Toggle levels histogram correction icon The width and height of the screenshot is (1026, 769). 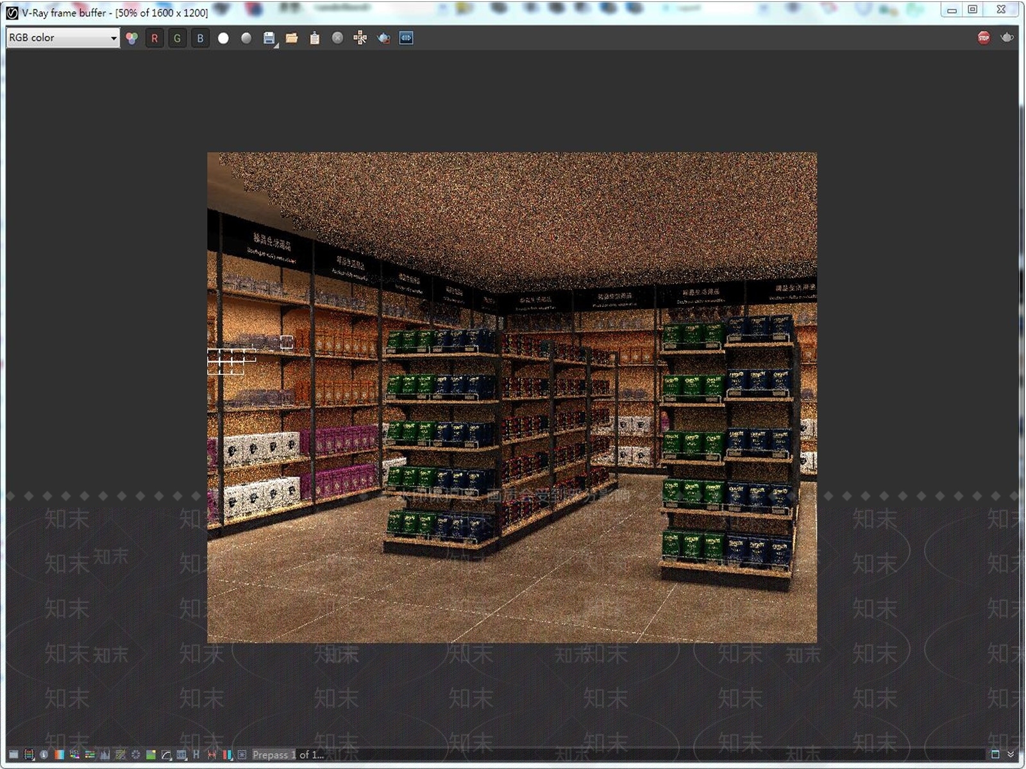[x=105, y=754]
